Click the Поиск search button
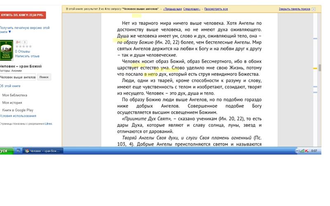Viewport: 330px width, 206px height. coord(44,77)
